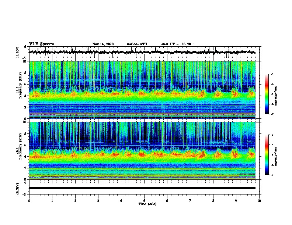This screenshot has width=292, height=225.
Task: Click the ch.2 color scale log(PSD) unit label
Action: point(276,156)
